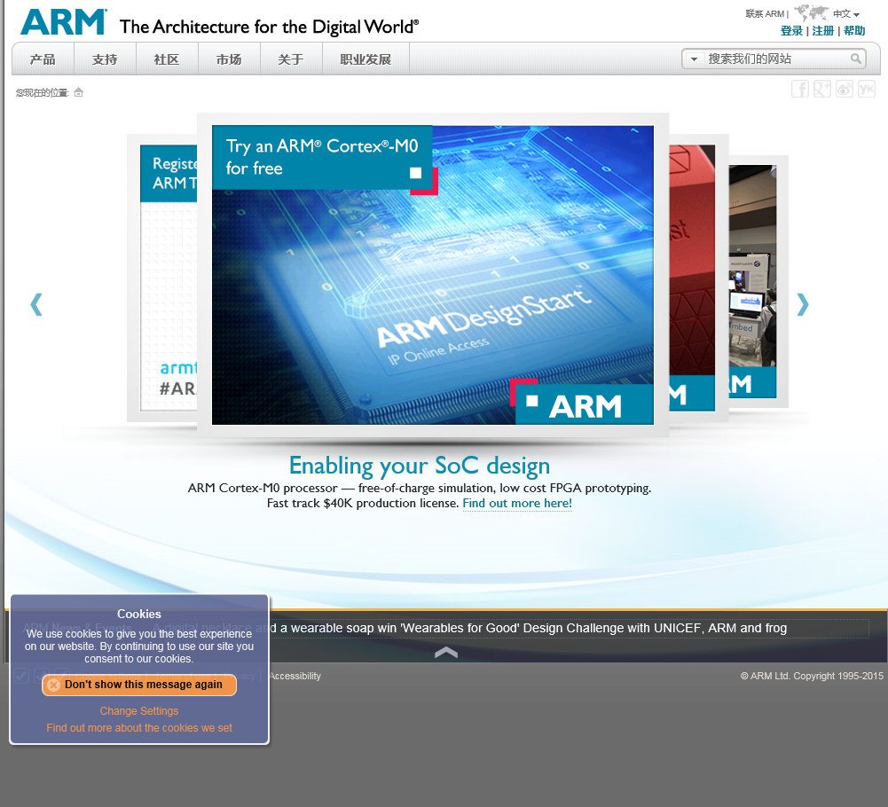The width and height of the screenshot is (888, 807).
Task: Click the 登录 link
Action: point(791,30)
